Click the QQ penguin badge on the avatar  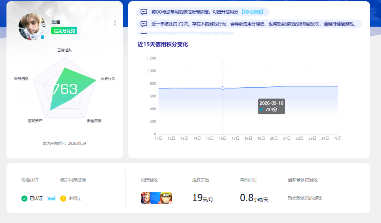42,37
